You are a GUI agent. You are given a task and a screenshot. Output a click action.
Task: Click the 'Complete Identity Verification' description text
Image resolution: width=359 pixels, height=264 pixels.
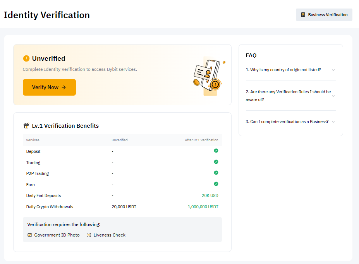80,69
